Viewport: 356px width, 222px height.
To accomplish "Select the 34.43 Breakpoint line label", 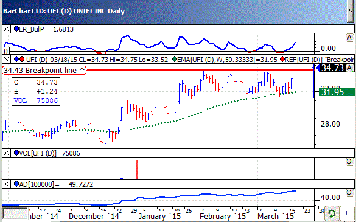I will [x=44, y=70].
